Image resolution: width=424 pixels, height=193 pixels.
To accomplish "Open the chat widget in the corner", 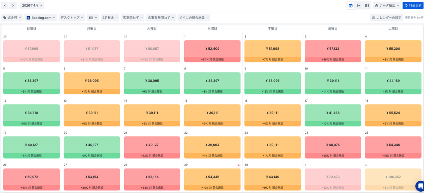I will (420, 186).
